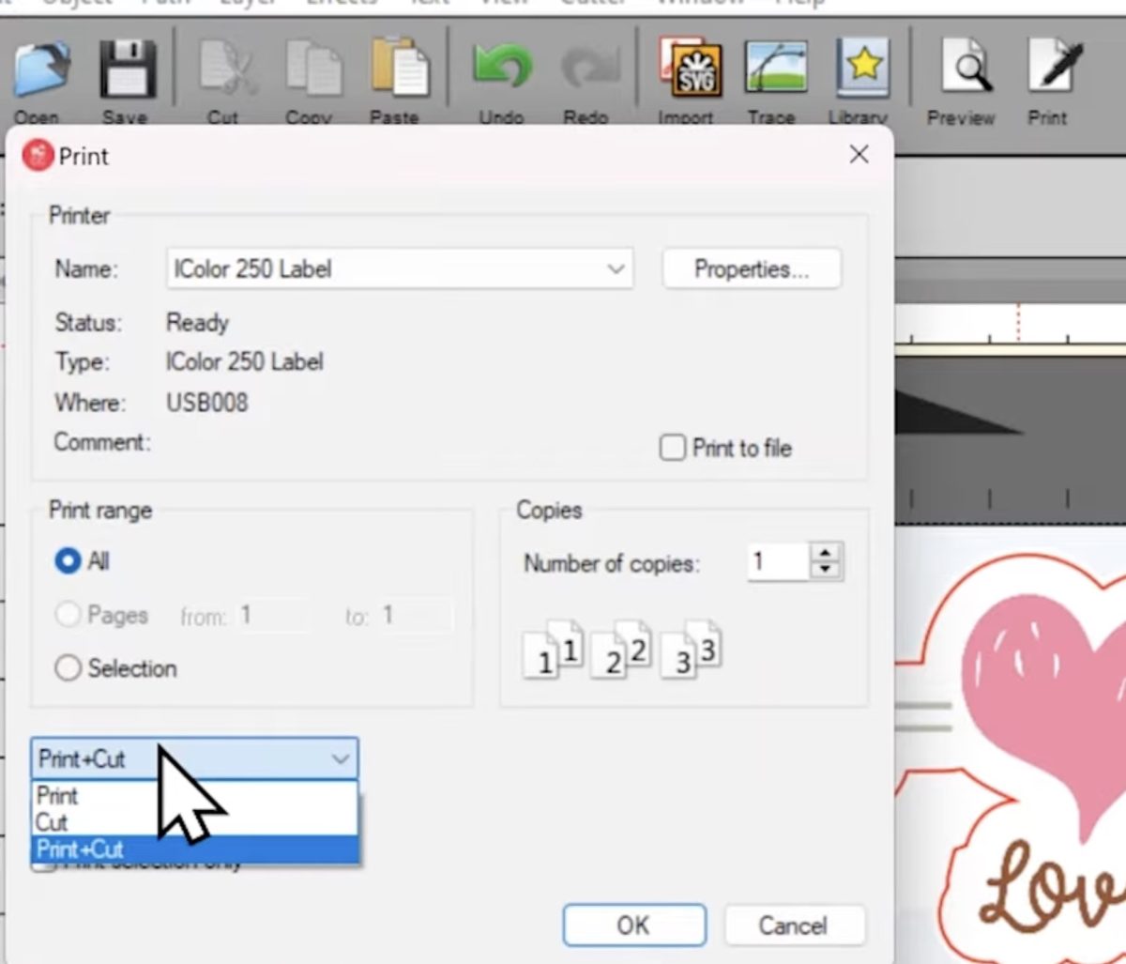Image resolution: width=1126 pixels, height=964 pixels.
Task: Choose the Selection print range option
Action: (68, 668)
